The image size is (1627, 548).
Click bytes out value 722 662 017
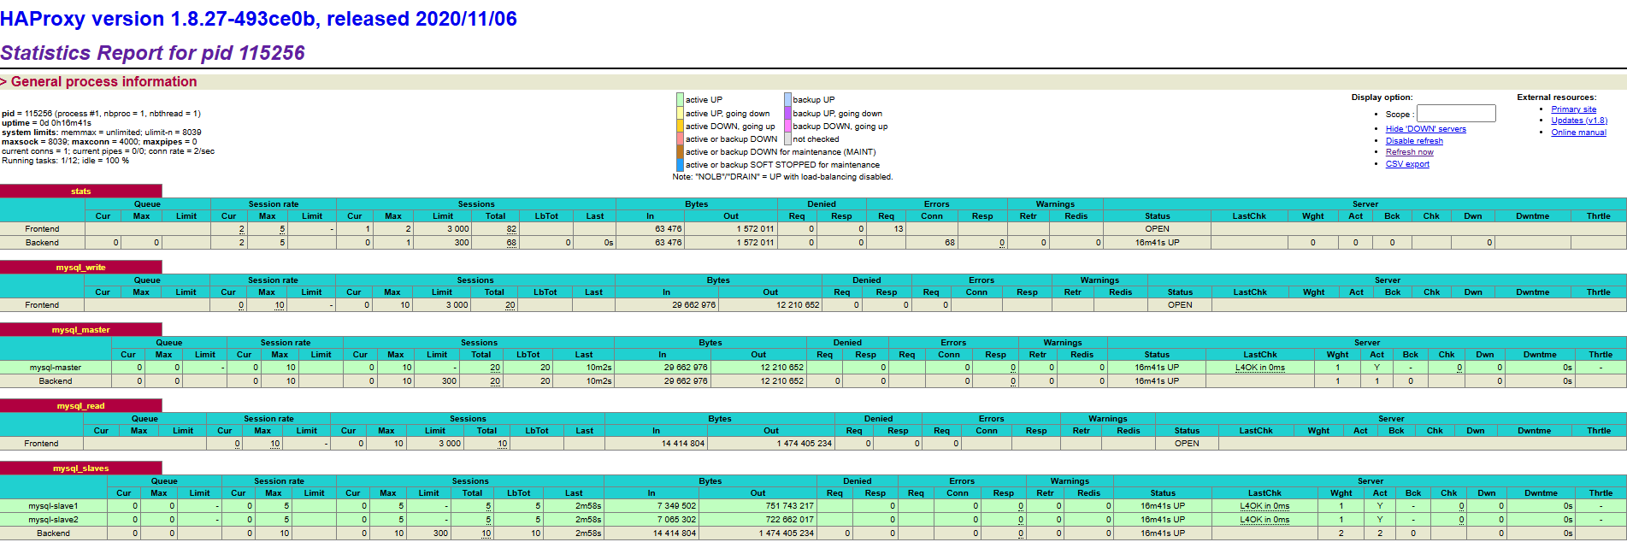(790, 520)
